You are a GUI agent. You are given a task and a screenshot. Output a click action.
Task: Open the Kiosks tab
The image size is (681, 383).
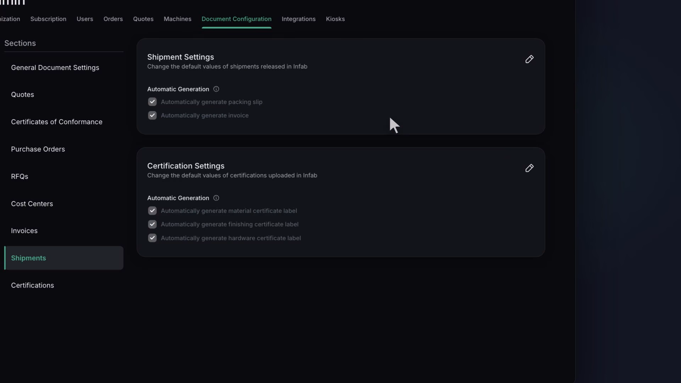point(335,19)
